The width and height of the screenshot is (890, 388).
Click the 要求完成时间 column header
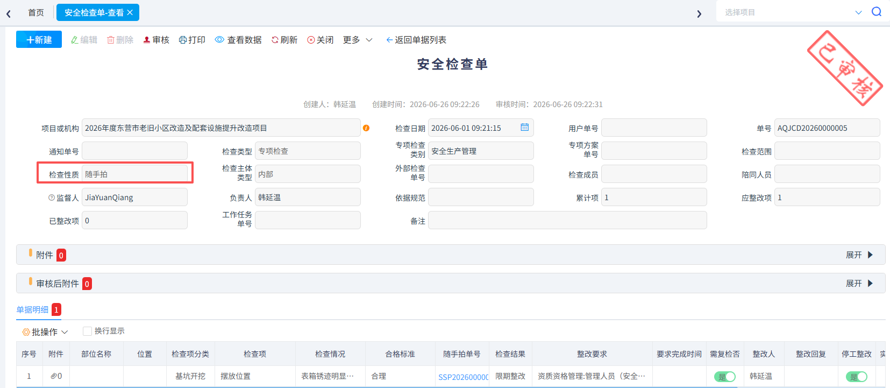[679, 354]
